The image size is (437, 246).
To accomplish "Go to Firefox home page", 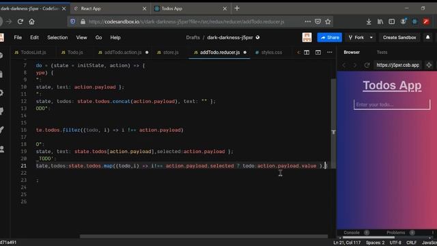I will click(32, 21).
